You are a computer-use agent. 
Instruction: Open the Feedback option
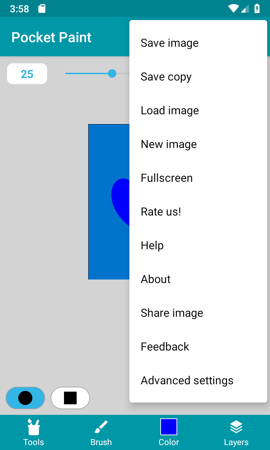pyautogui.click(x=198, y=347)
